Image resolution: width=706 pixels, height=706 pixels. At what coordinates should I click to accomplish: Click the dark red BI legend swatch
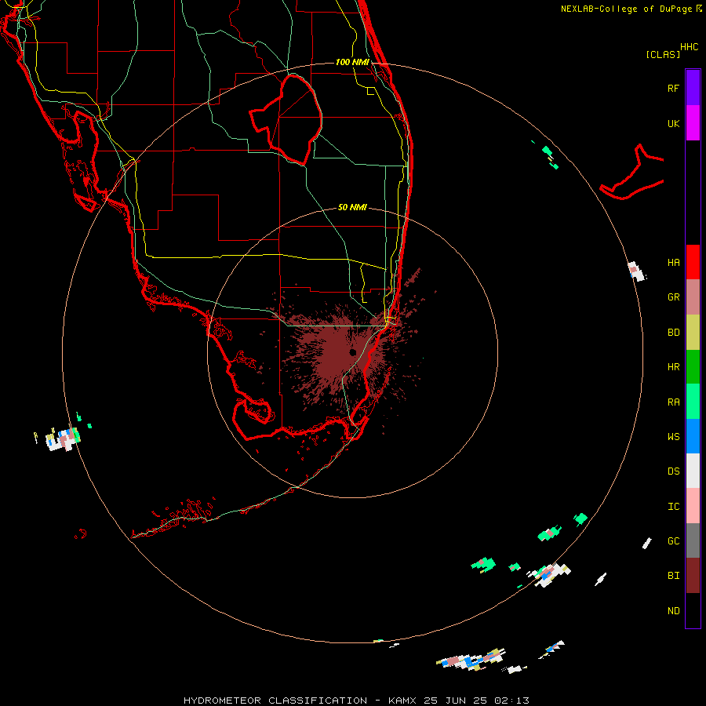point(693,576)
